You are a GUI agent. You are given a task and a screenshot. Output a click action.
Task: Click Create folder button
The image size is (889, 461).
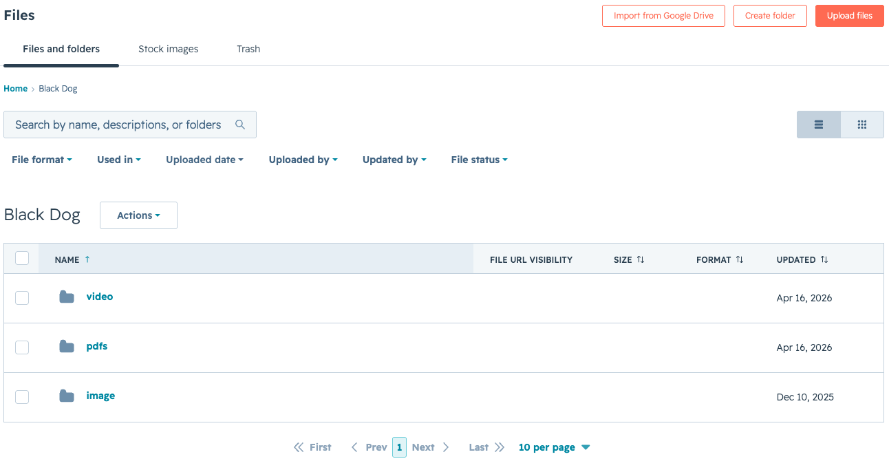(770, 16)
